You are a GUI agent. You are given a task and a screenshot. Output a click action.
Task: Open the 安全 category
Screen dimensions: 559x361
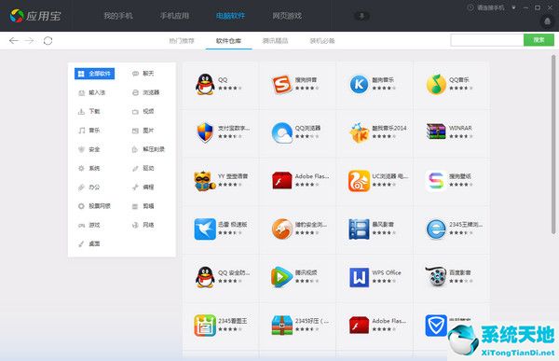89,149
